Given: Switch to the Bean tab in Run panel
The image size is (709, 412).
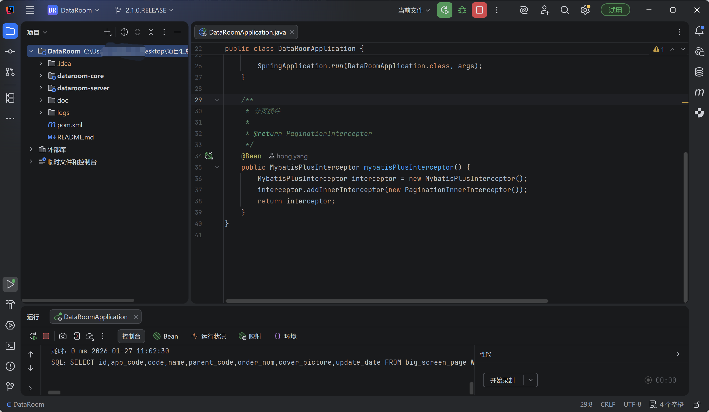Looking at the screenshot, I should click(x=166, y=336).
